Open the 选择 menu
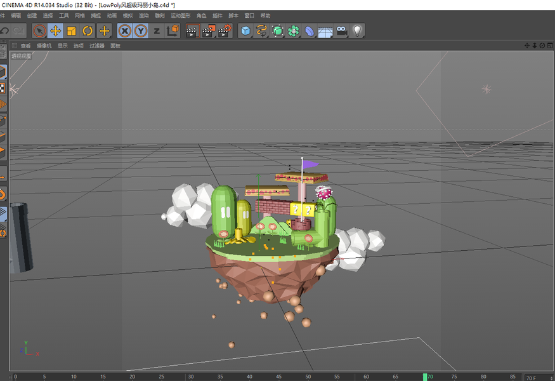555x381 pixels. pyautogui.click(x=48, y=16)
